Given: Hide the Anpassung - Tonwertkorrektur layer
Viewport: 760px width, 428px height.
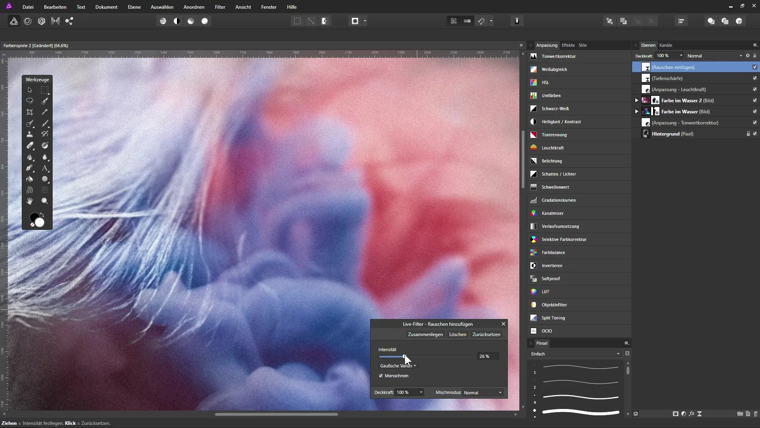Looking at the screenshot, I should pyautogui.click(x=755, y=123).
